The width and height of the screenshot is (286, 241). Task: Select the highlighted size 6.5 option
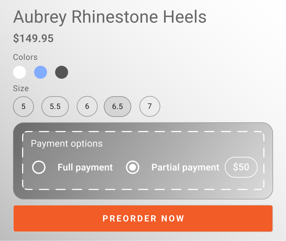(117, 106)
